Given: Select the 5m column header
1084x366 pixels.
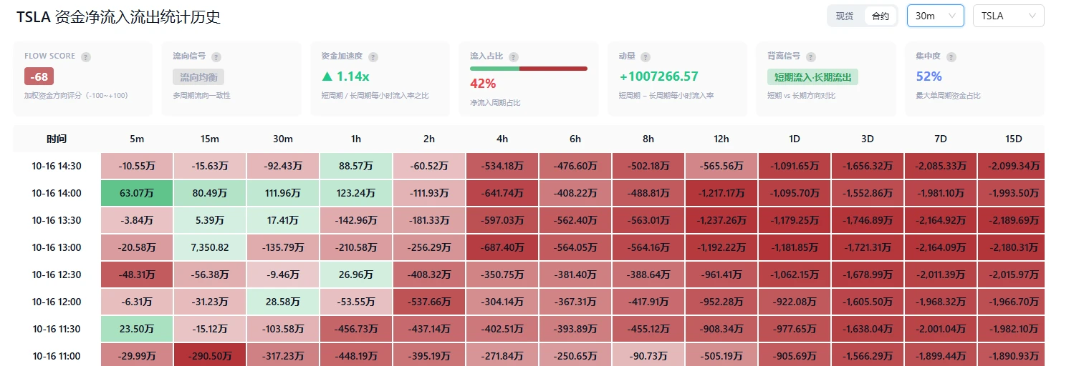Looking at the screenshot, I should pyautogui.click(x=137, y=139).
